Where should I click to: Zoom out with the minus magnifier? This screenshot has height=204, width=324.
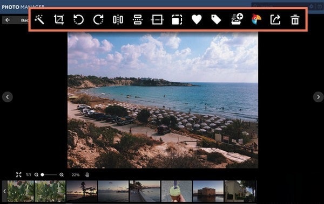point(36,175)
